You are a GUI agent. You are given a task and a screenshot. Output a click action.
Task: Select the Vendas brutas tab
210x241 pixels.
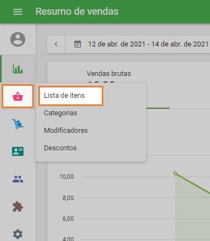[109, 74]
